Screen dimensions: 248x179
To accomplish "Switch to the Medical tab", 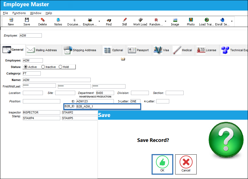I will point(183,50).
